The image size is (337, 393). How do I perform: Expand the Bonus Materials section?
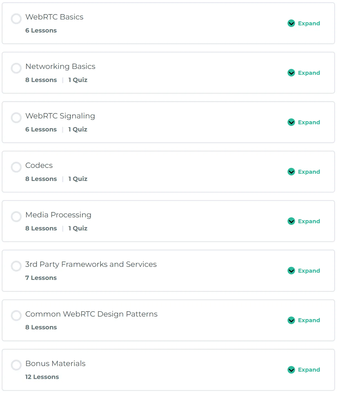pos(304,370)
